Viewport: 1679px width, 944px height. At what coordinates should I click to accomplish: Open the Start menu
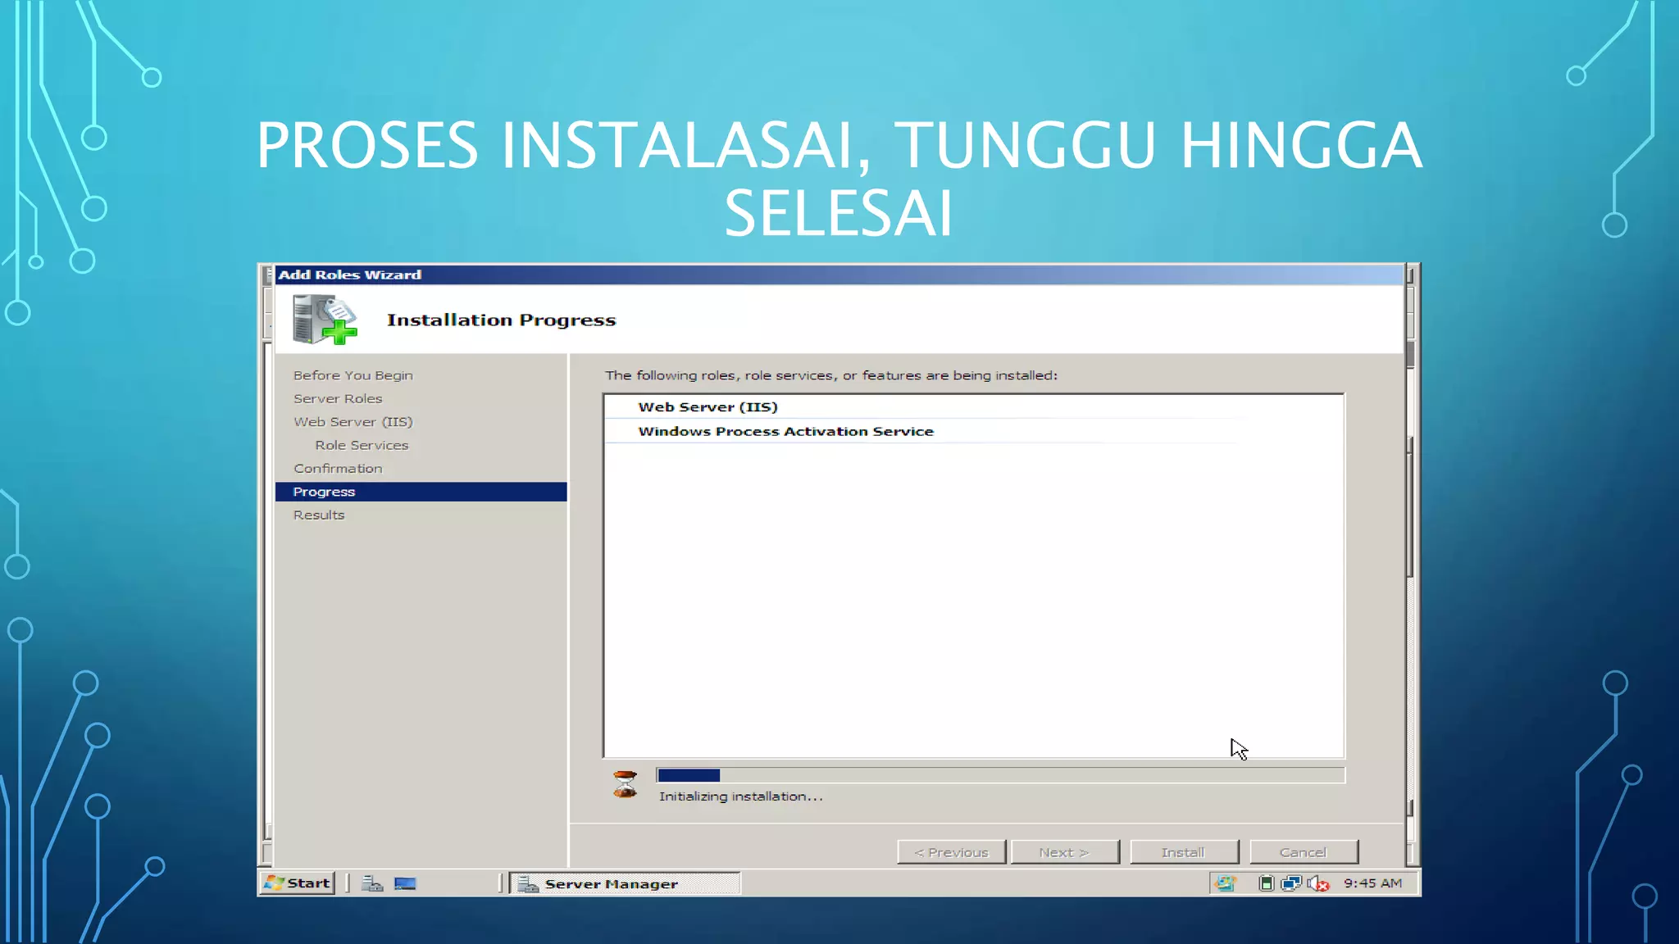coord(298,883)
